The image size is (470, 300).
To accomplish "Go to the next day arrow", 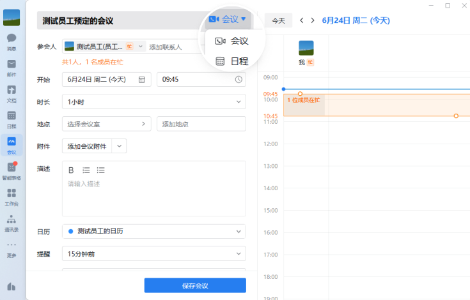I will point(313,20).
